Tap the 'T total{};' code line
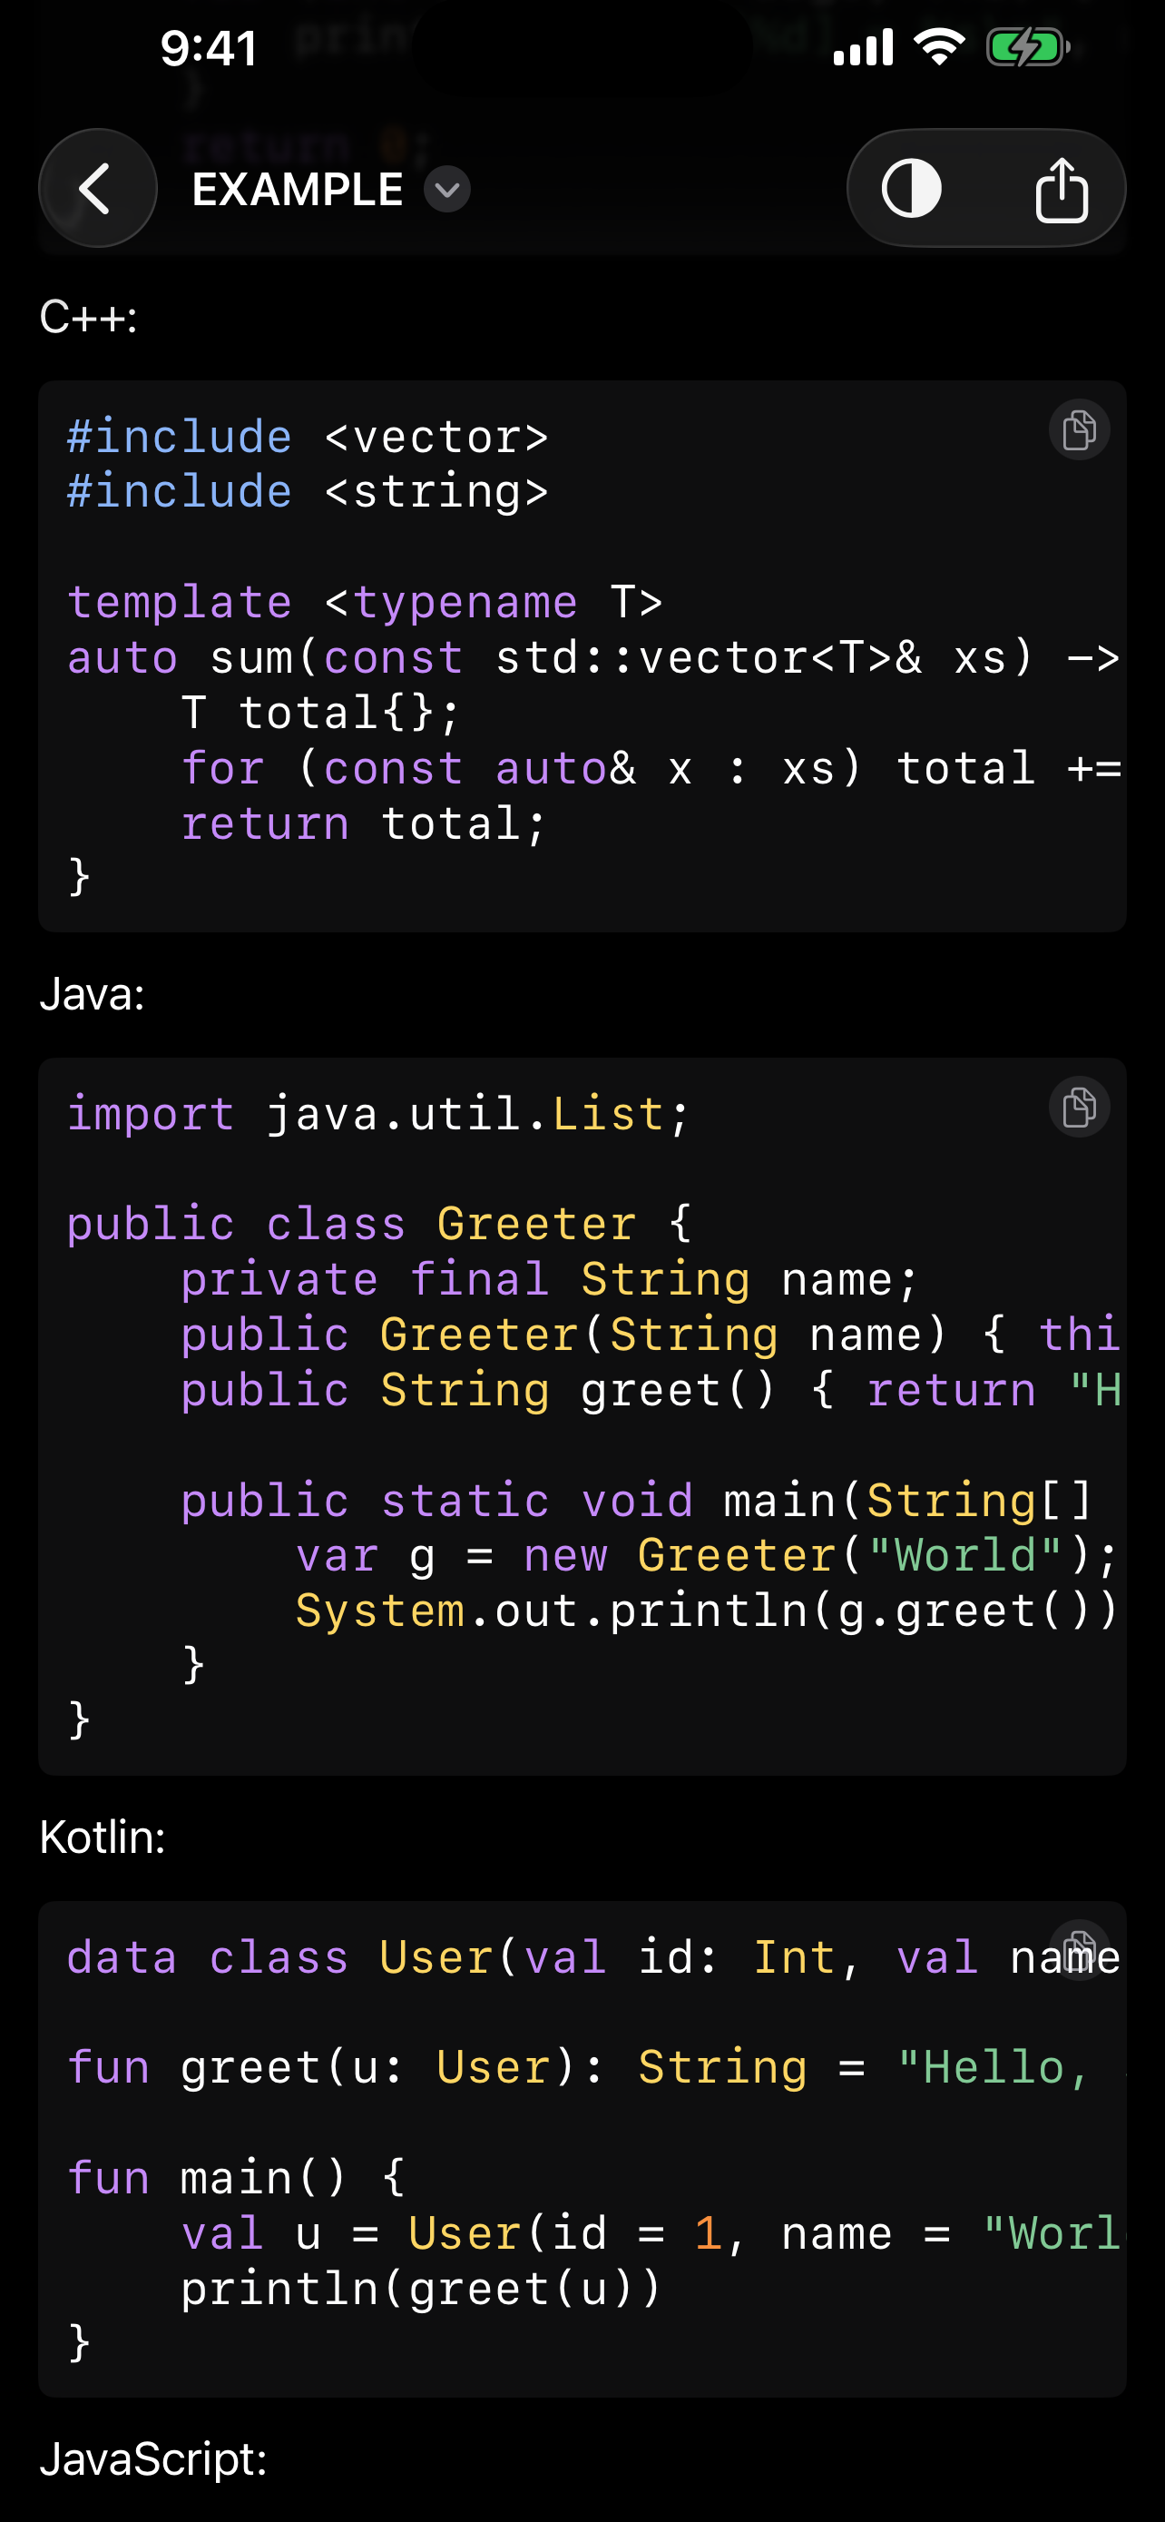The image size is (1165, 2522). [x=321, y=713]
